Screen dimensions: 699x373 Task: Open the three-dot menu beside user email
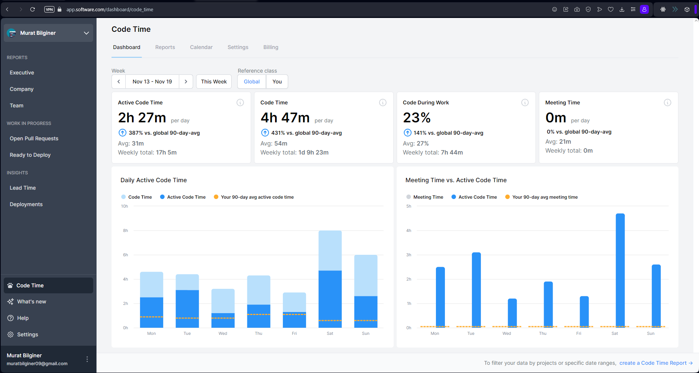(87, 359)
